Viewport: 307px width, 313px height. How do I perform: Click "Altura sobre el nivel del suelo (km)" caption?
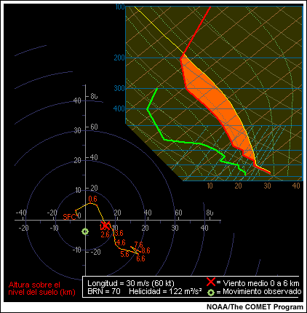coord(41,288)
